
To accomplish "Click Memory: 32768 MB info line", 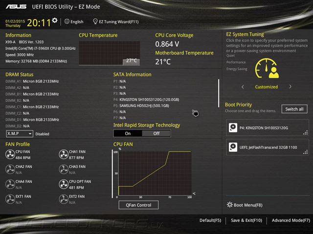I will [36, 61].
